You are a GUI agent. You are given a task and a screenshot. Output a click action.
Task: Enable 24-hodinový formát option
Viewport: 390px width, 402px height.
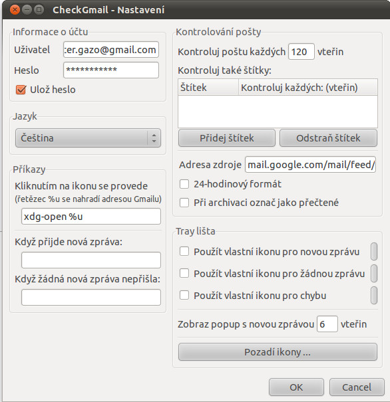(x=184, y=184)
